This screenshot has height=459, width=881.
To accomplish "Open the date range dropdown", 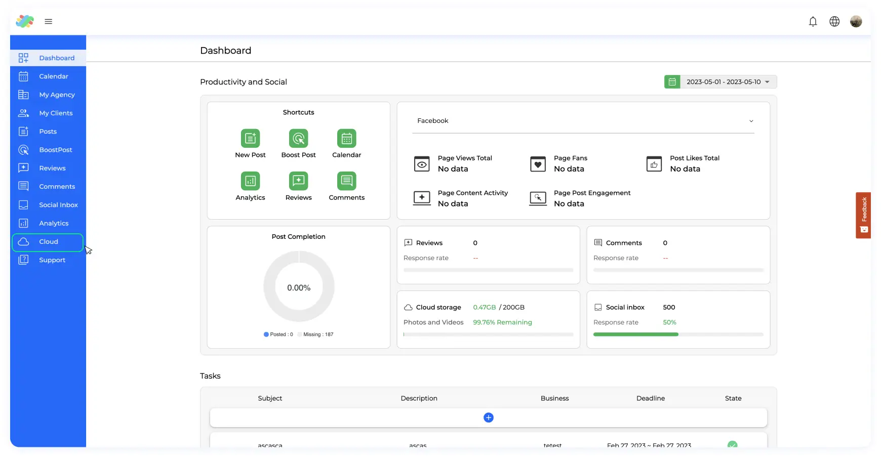I will pos(728,82).
